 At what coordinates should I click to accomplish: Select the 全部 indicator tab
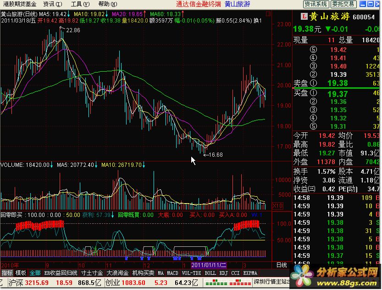[35, 273]
